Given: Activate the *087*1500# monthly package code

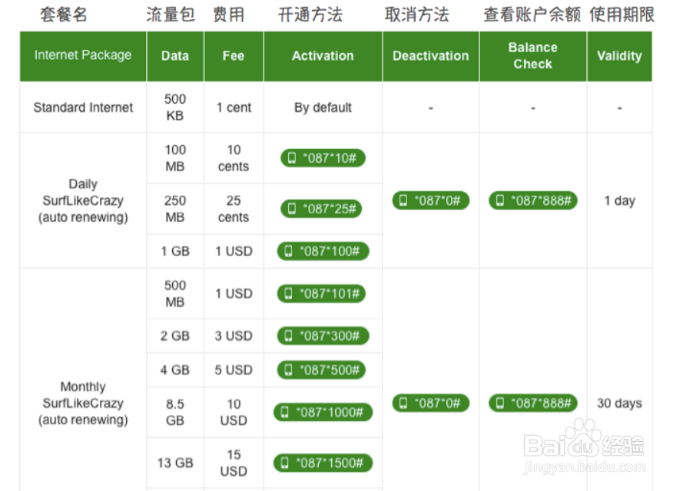Looking at the screenshot, I should click(x=323, y=463).
